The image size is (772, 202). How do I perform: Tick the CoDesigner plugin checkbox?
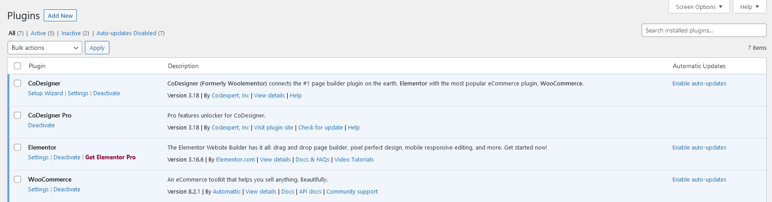tap(17, 83)
